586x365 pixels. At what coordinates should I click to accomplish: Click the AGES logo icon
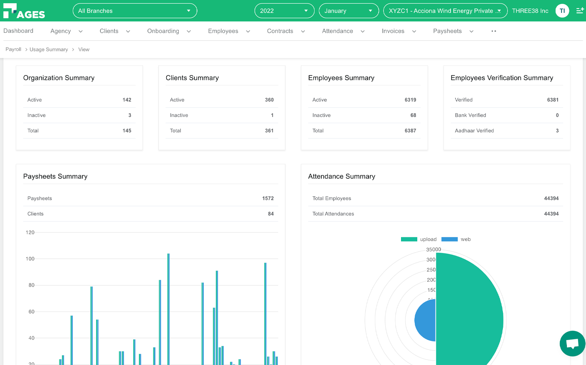(24, 11)
